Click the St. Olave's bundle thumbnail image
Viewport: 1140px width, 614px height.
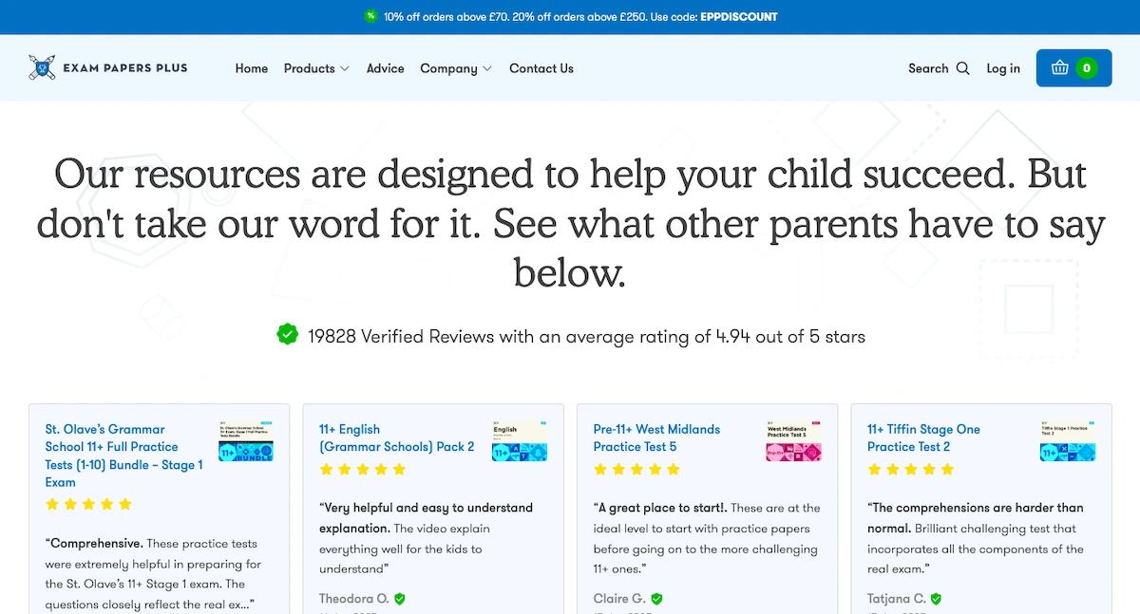coord(246,441)
